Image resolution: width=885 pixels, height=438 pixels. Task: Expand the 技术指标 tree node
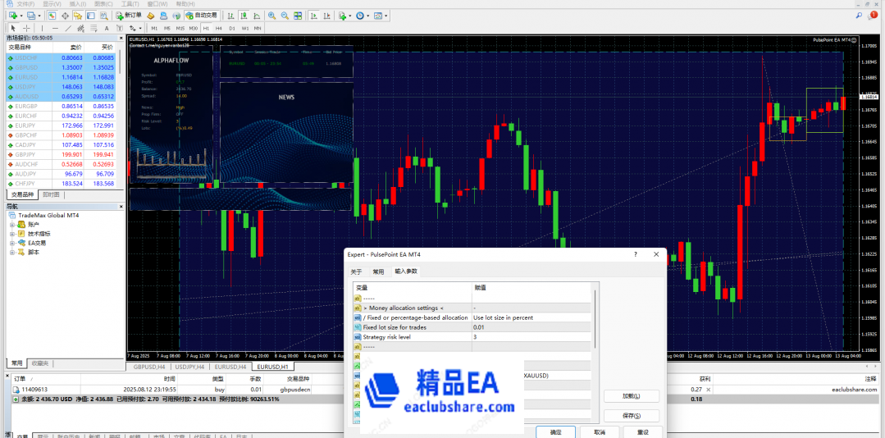tap(11, 234)
